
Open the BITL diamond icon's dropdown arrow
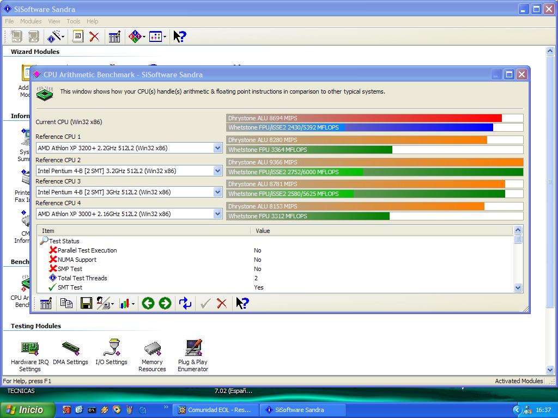(144, 36)
